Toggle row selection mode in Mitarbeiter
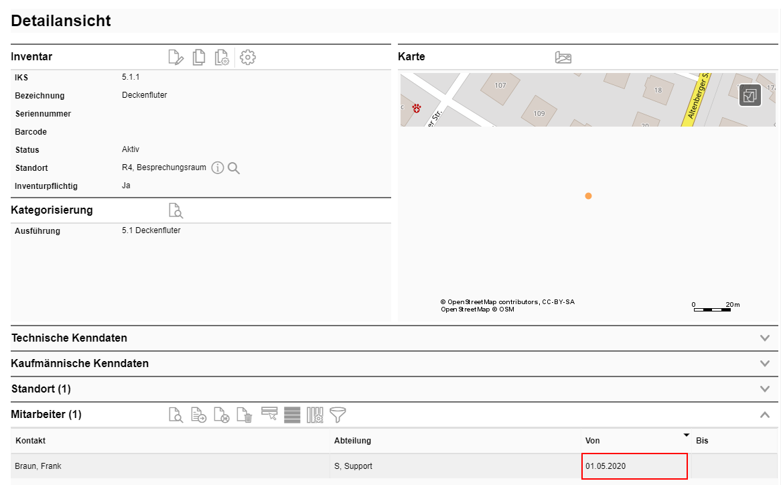This screenshot has width=781, height=485. tap(269, 414)
